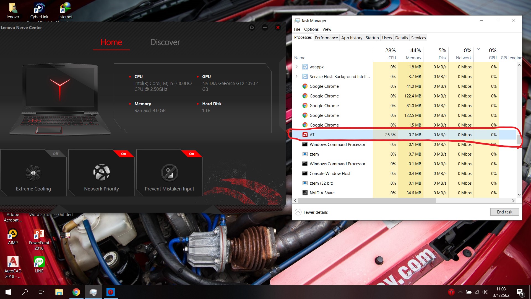Open Internet Download Manager desktop shortcut
This screenshot has height=299, width=531.
coord(65,11)
